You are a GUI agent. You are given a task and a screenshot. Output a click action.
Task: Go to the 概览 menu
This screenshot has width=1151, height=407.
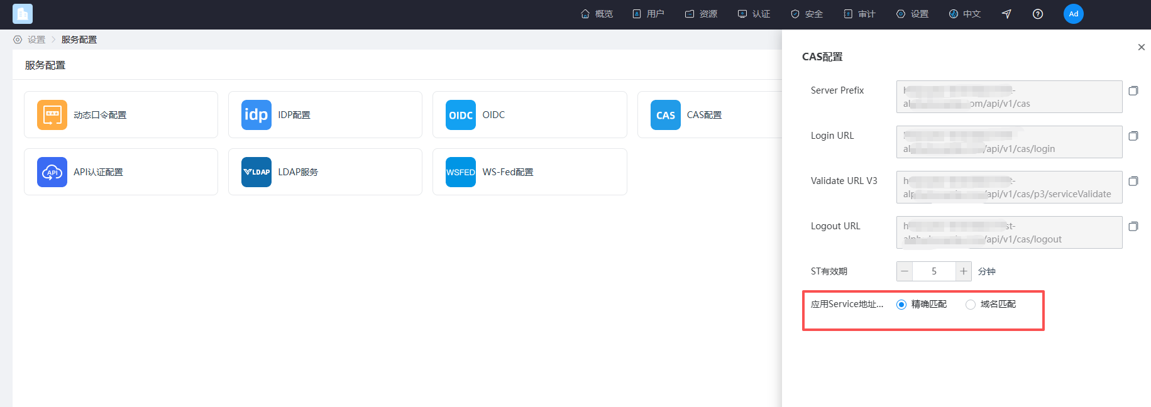(597, 14)
